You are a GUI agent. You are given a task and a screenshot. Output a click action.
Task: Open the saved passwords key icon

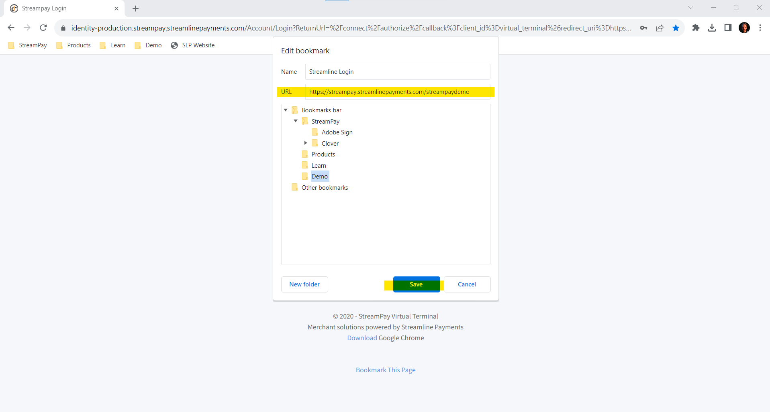coord(643,28)
